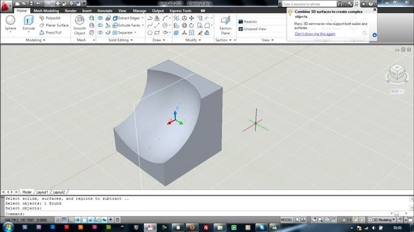414x232 pixels.
Task: Click the Print icon in quick access toolbar
Action: 58,3
